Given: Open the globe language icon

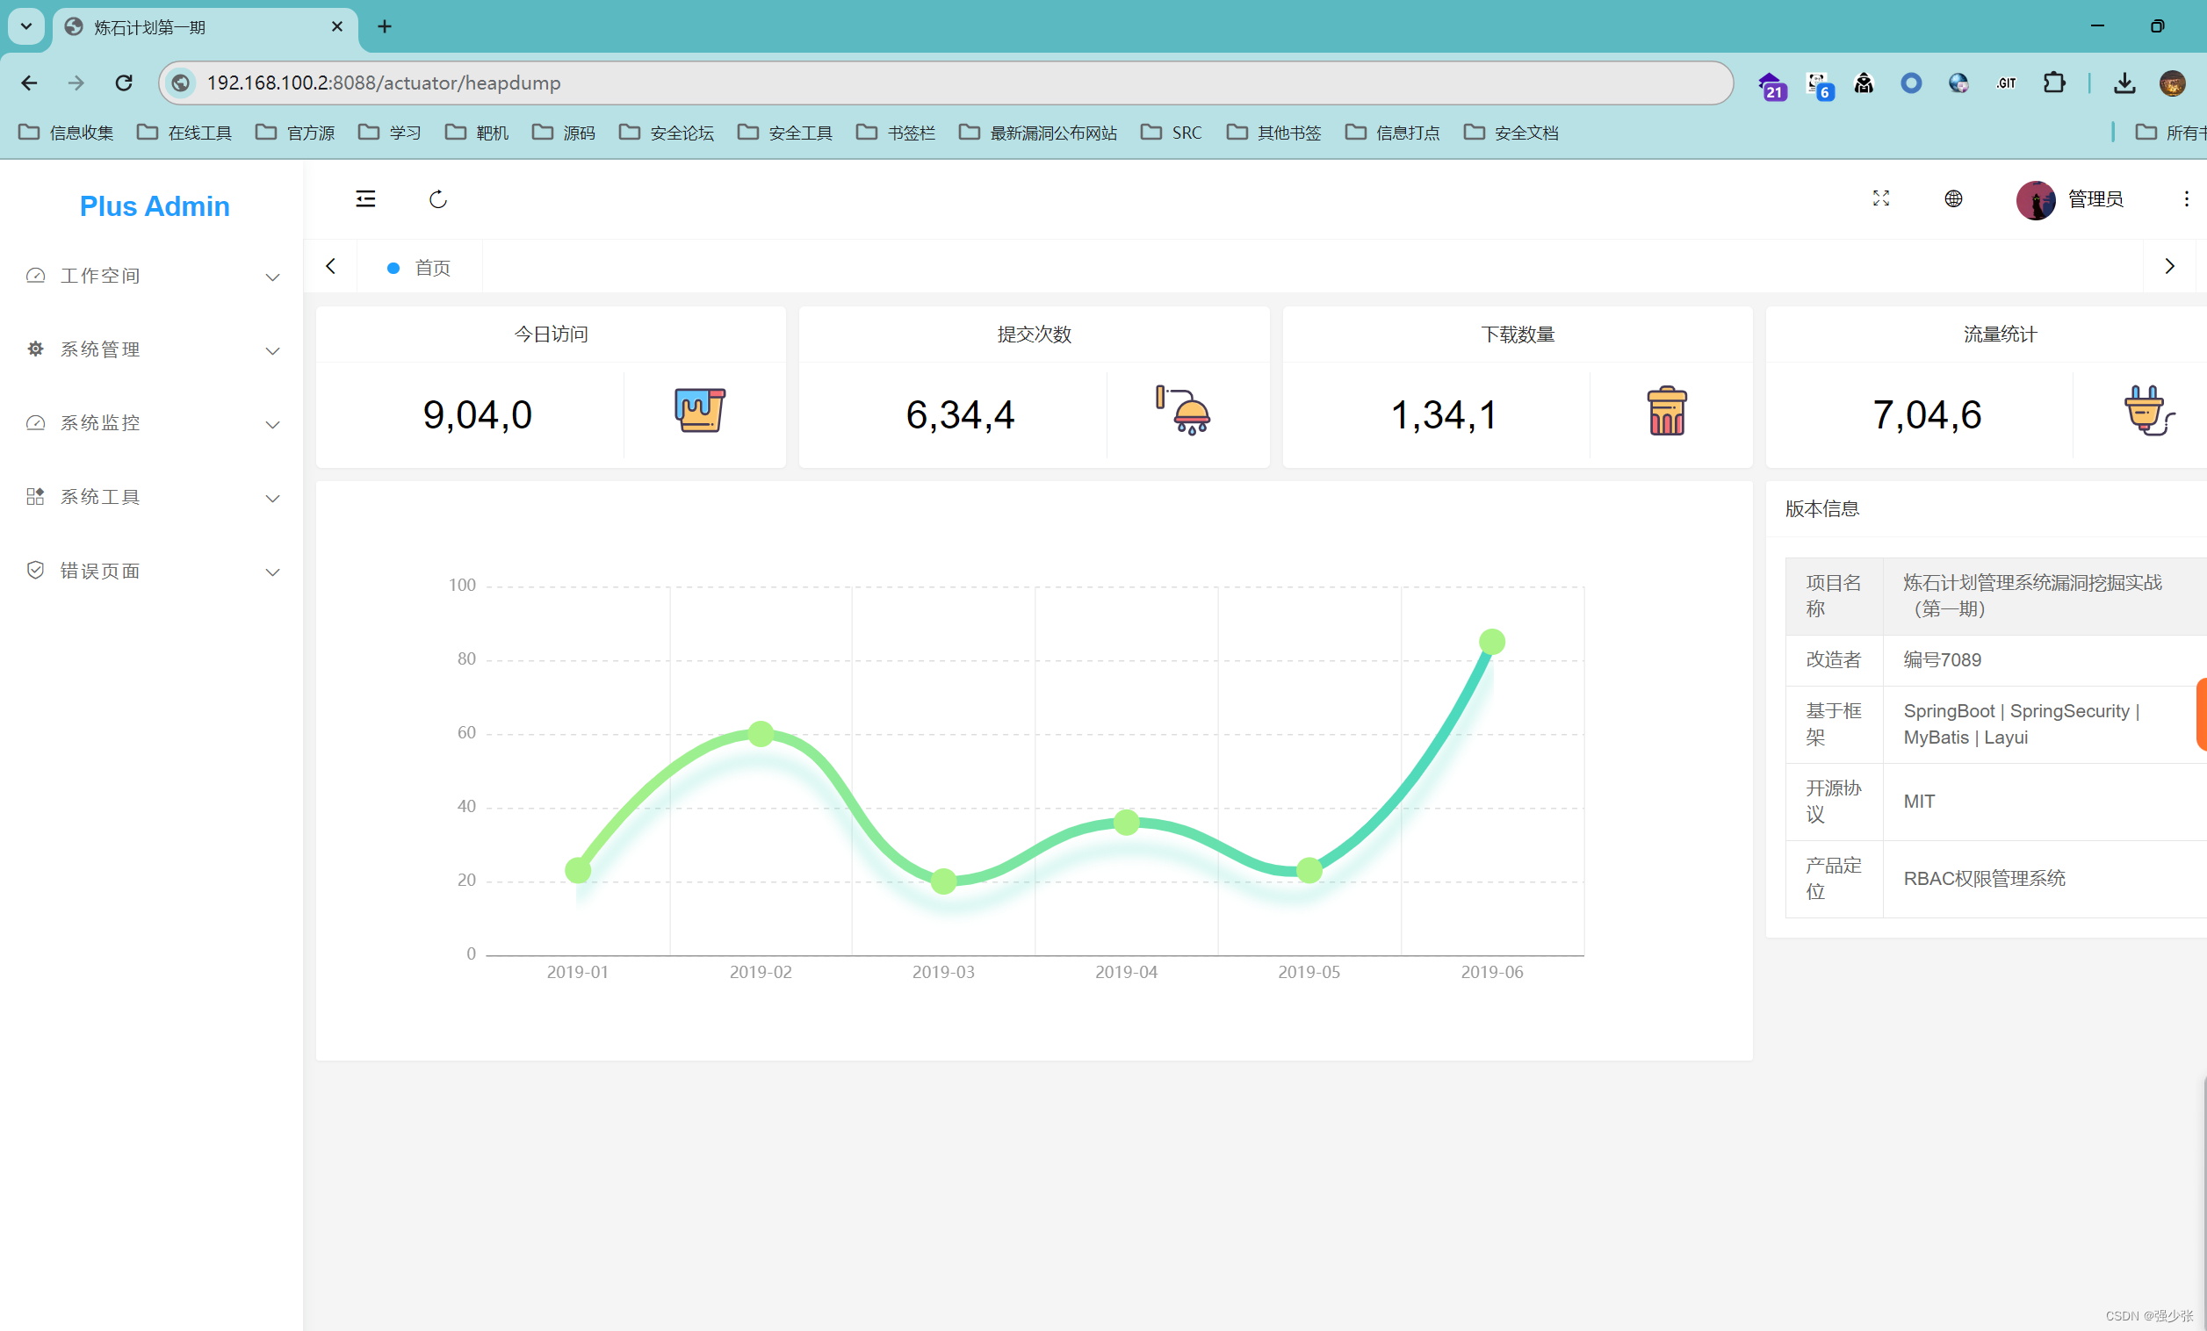Looking at the screenshot, I should click(x=1953, y=198).
